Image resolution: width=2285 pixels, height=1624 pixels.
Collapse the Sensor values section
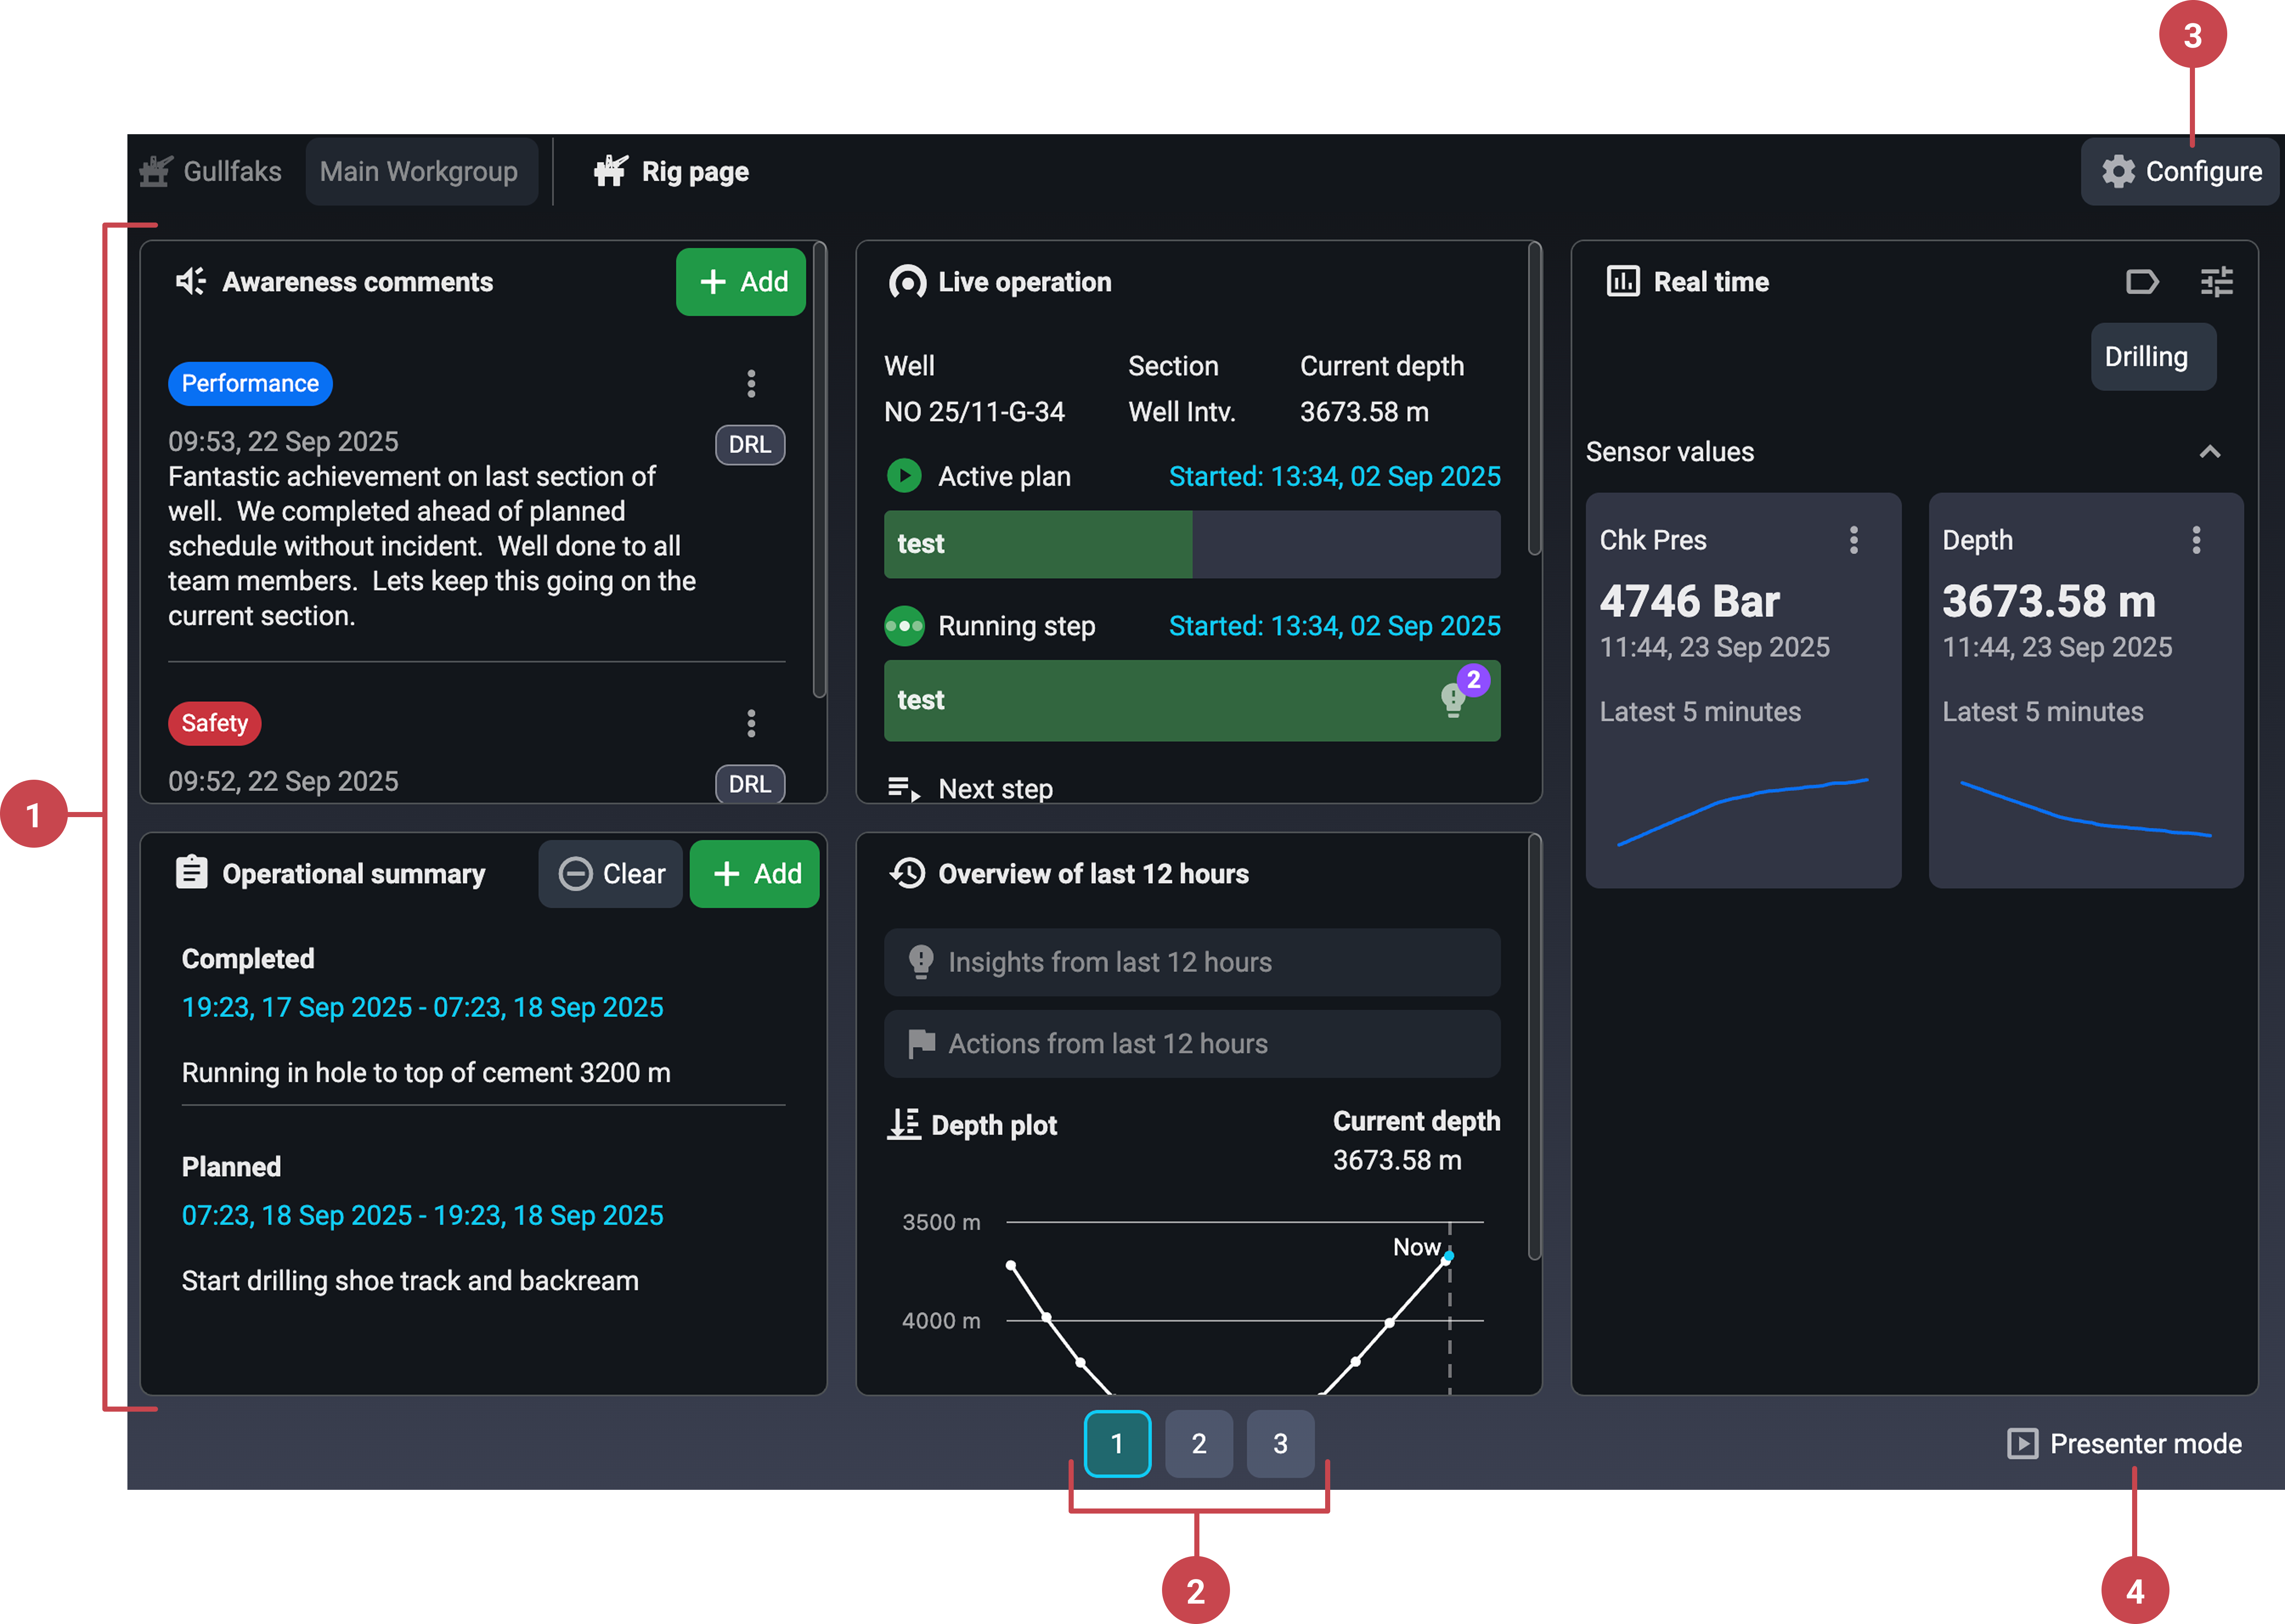(2209, 452)
